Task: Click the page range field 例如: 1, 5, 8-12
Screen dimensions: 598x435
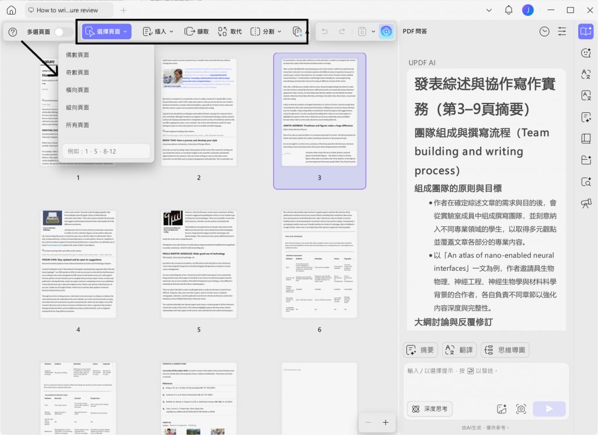Action: pos(106,151)
